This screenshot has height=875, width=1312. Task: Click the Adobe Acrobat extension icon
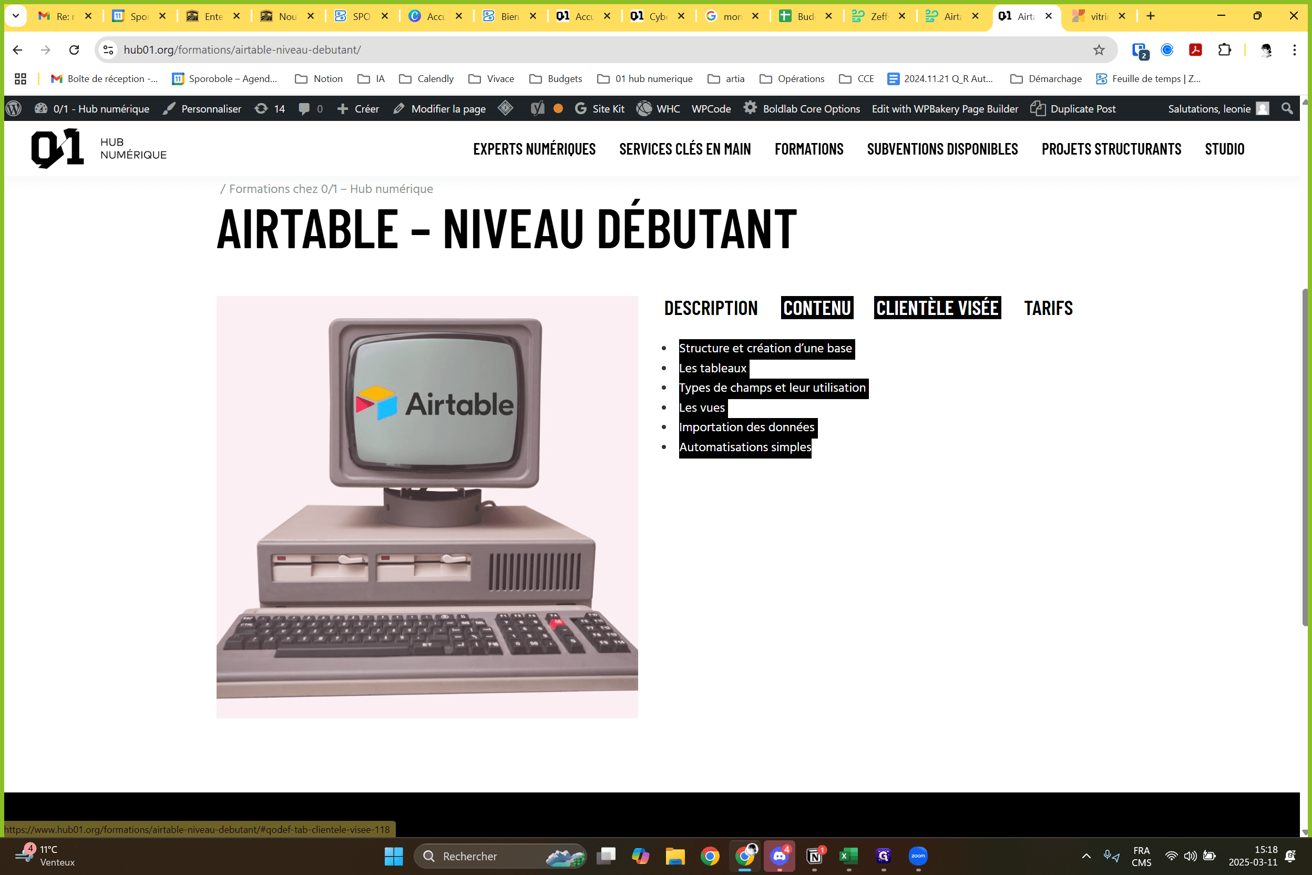point(1195,50)
